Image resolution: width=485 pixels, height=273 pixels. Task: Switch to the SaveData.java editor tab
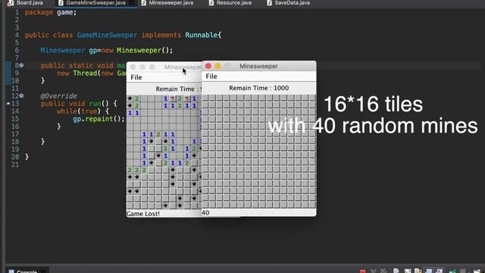coord(292,3)
